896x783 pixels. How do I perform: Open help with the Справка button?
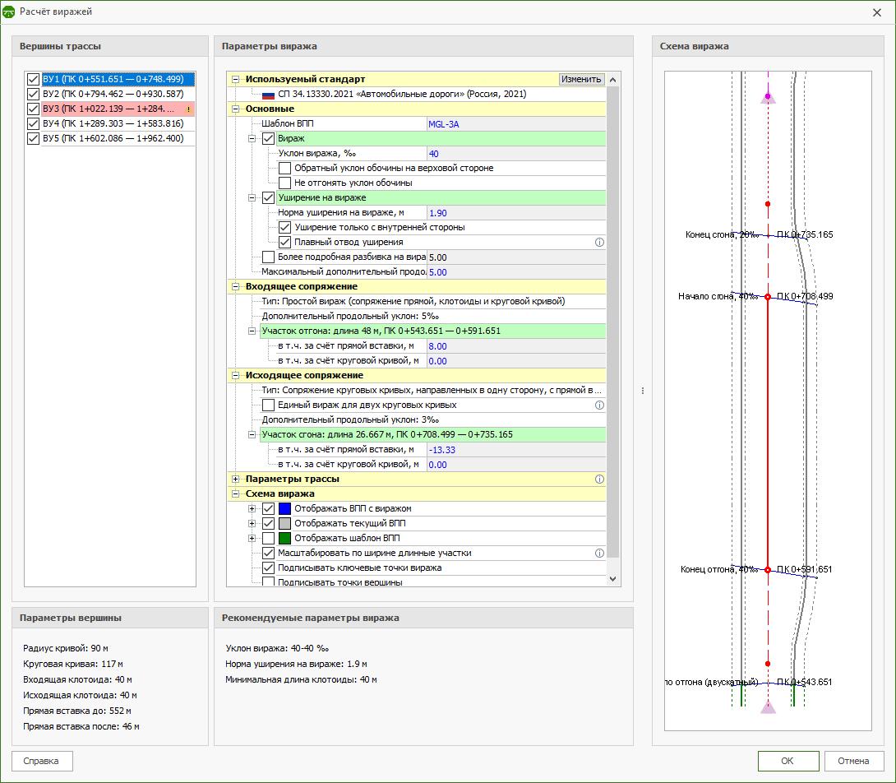[42, 761]
